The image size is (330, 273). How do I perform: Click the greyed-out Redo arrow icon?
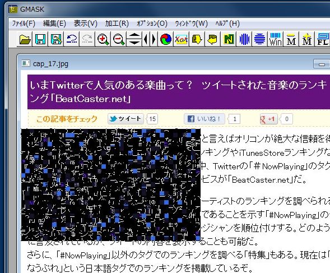click(87, 39)
